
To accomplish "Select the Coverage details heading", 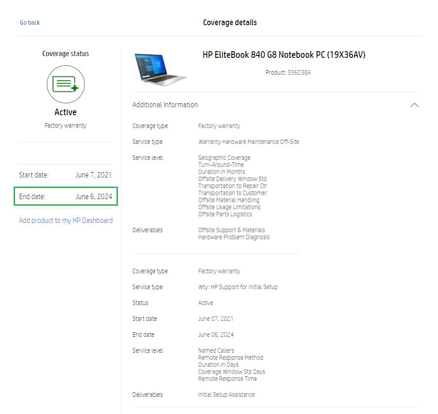I will pos(230,23).
